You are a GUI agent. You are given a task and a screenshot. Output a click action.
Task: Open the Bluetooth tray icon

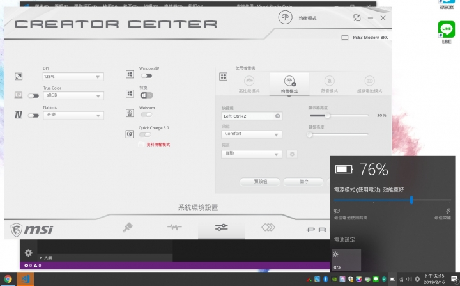pos(325,279)
